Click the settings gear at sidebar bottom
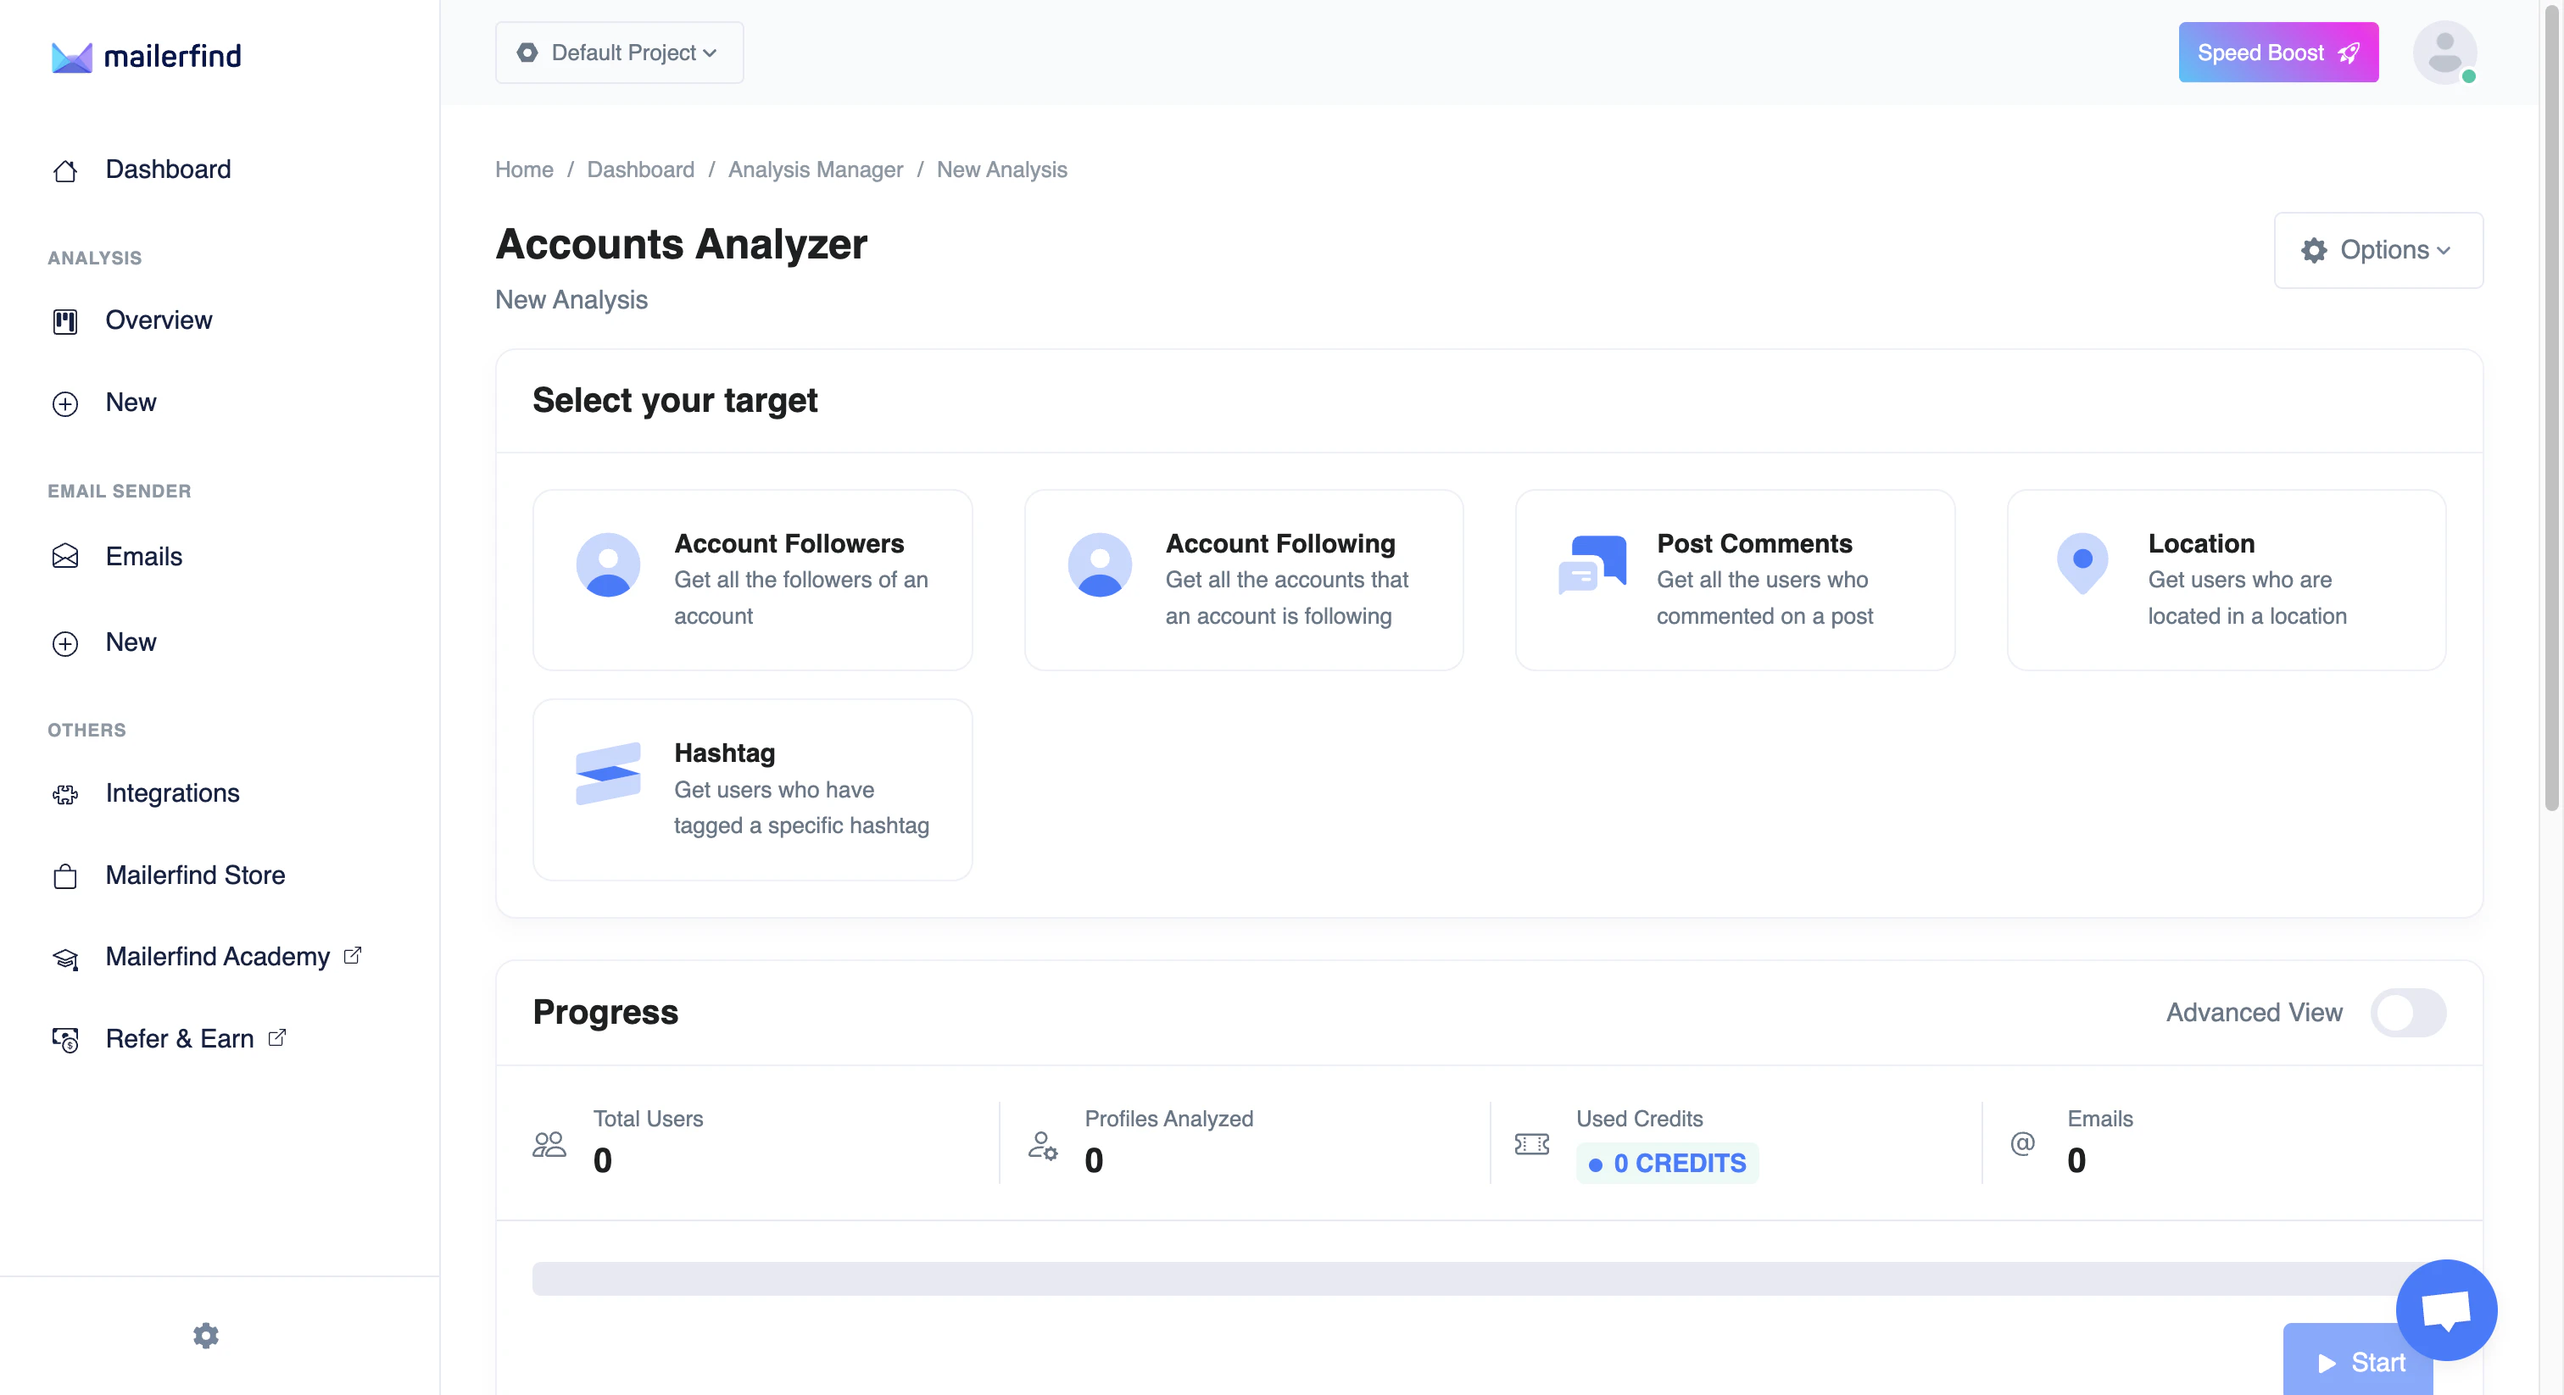The width and height of the screenshot is (2564, 1395). (x=205, y=1336)
